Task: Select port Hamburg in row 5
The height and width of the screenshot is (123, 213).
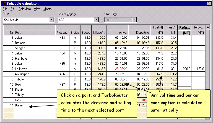Action: 35,59
